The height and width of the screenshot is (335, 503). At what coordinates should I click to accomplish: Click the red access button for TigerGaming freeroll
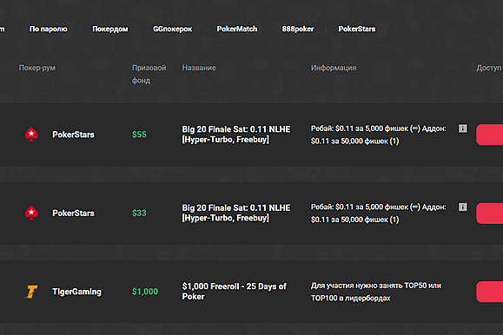pyautogui.click(x=489, y=292)
